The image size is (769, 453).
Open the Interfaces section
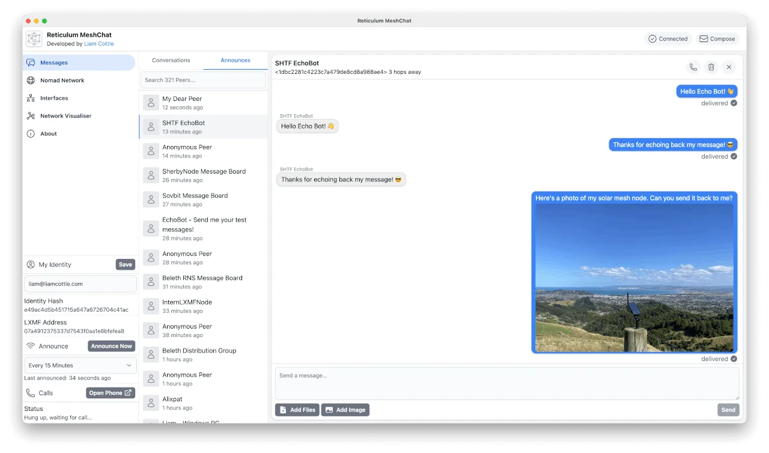53,98
